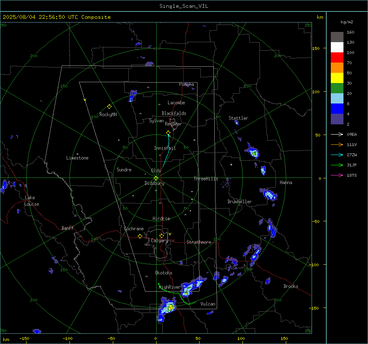368x344 pixels.
Task: Click the Limestone label
Action: [77, 158]
